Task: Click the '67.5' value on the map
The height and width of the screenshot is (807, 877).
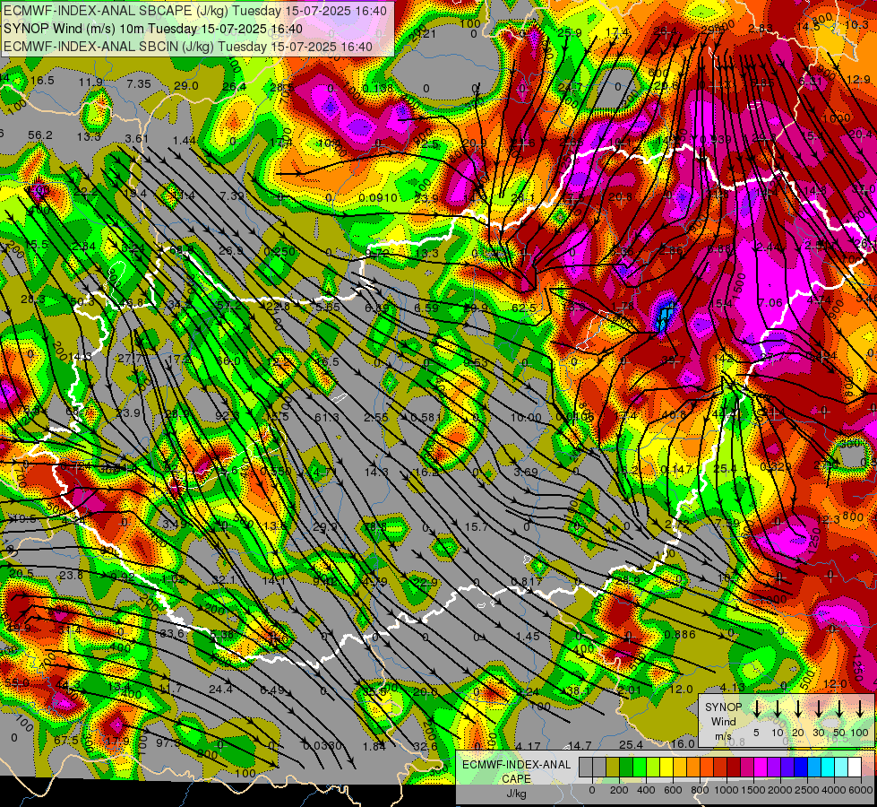Action: pos(66,741)
